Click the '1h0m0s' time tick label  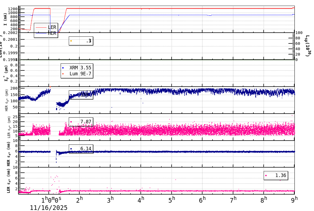(x=51, y=200)
